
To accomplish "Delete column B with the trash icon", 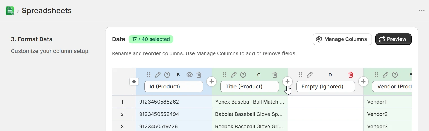I will (199, 75).
